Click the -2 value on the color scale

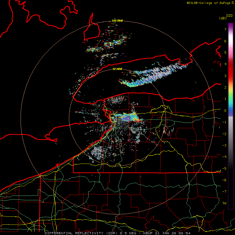224,134
